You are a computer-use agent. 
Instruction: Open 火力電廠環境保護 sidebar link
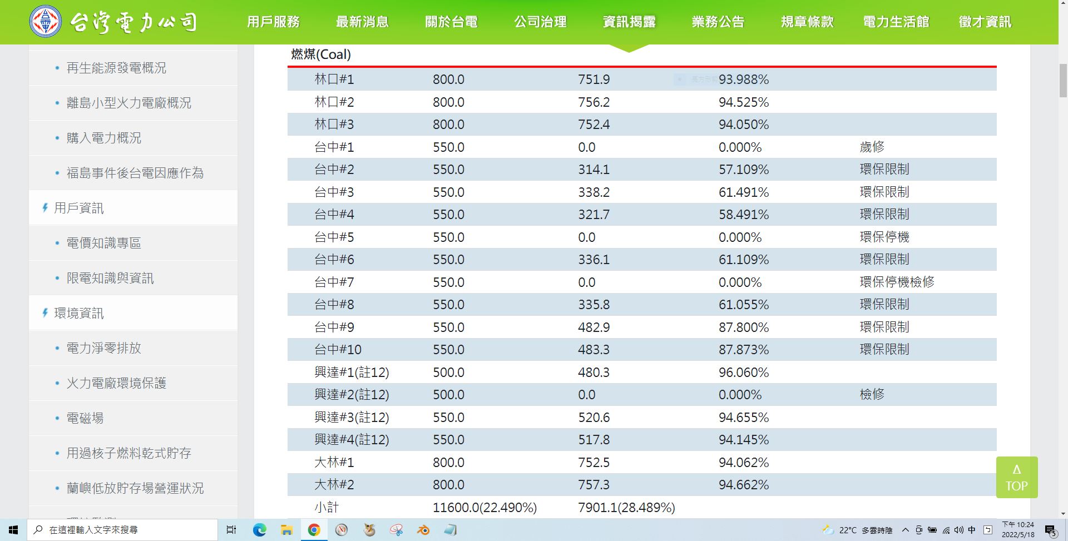[116, 383]
